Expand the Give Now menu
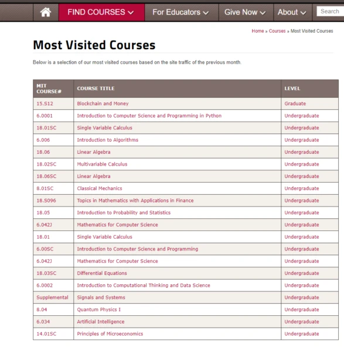Screen dimensions: 344x351 pos(246,12)
